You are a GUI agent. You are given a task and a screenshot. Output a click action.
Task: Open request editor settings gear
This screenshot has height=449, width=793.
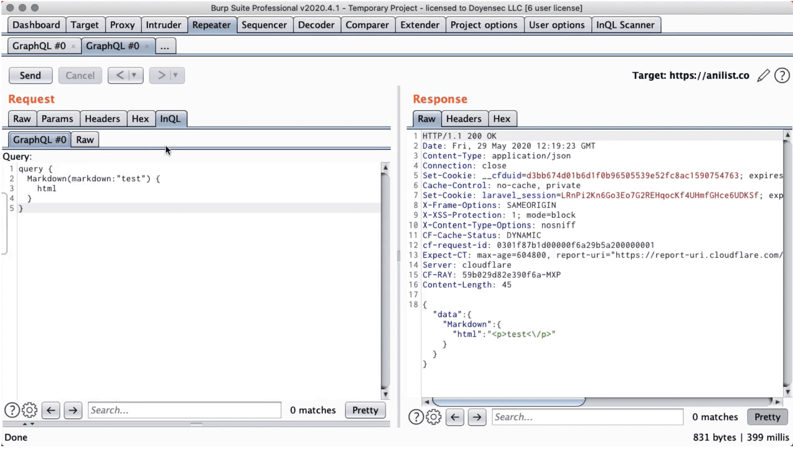[30, 410]
